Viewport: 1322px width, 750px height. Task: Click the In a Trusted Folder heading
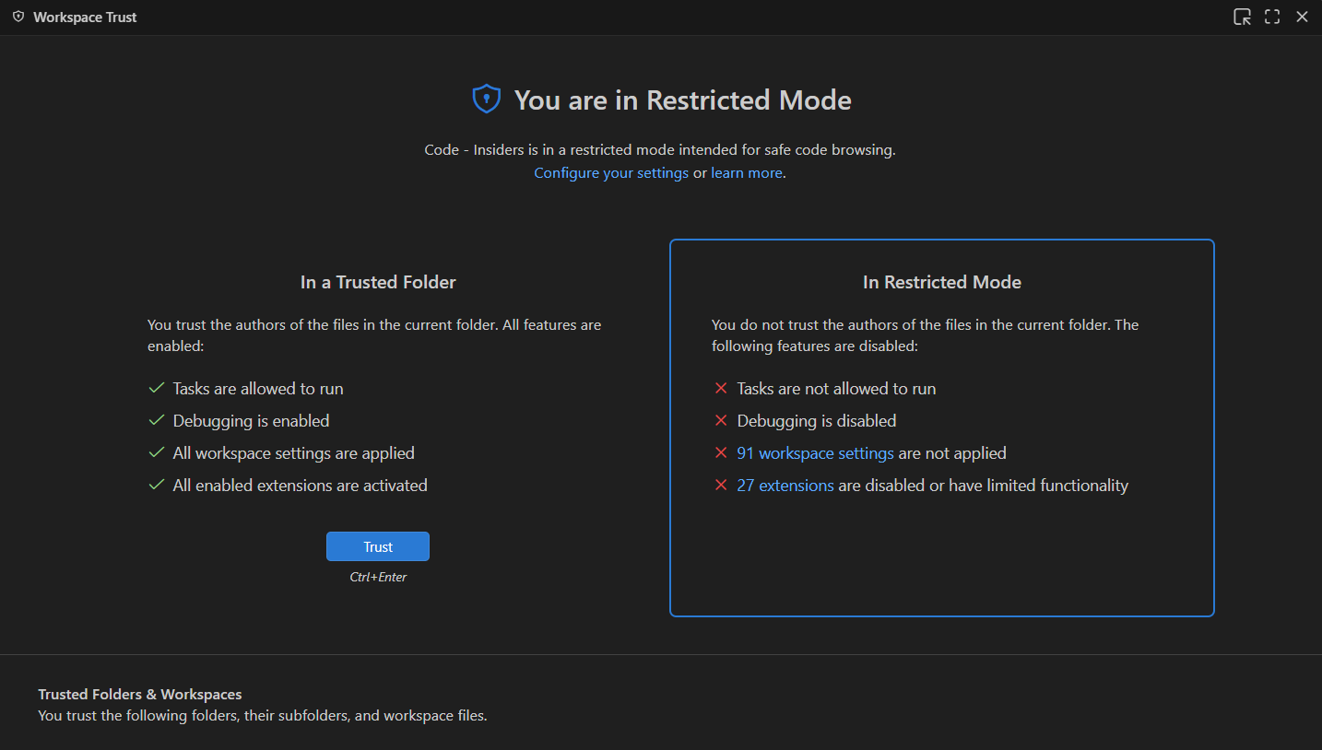(x=378, y=282)
